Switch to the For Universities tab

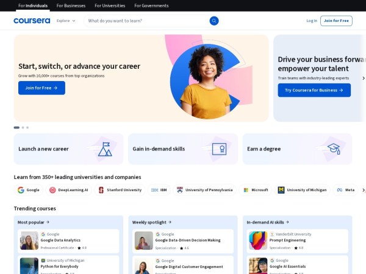click(110, 5)
